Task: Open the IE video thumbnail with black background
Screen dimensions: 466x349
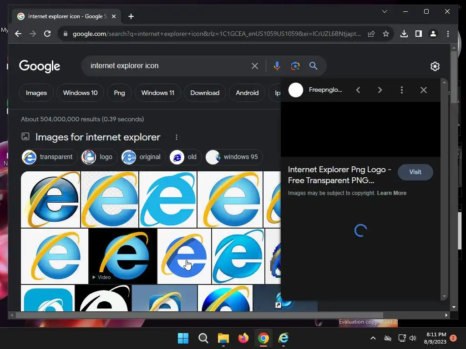Action: point(123,256)
